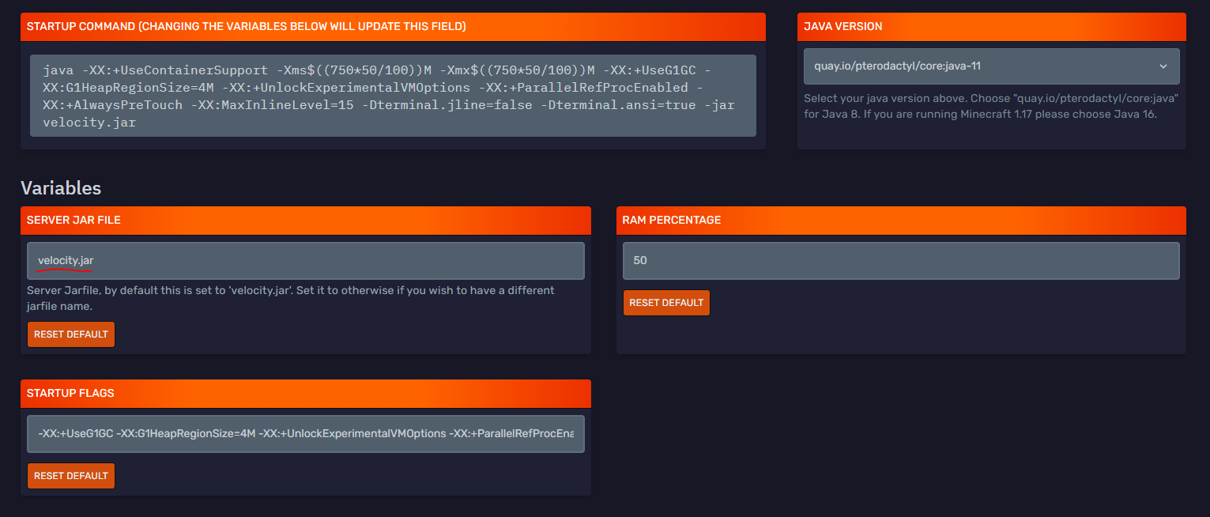Click the Startup Command panel header
Viewport: 1210px width, 517px height.
click(393, 27)
